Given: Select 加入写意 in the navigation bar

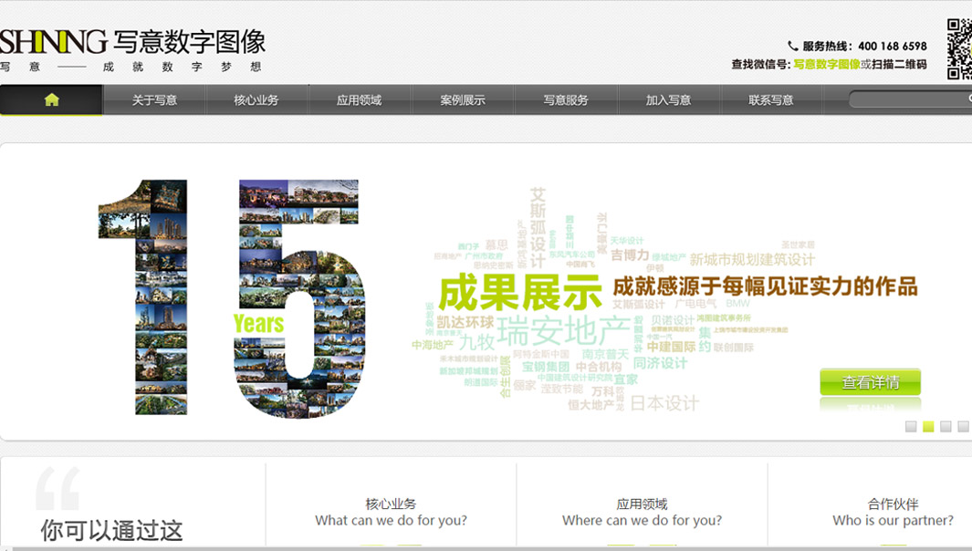Looking at the screenshot, I should [x=668, y=100].
